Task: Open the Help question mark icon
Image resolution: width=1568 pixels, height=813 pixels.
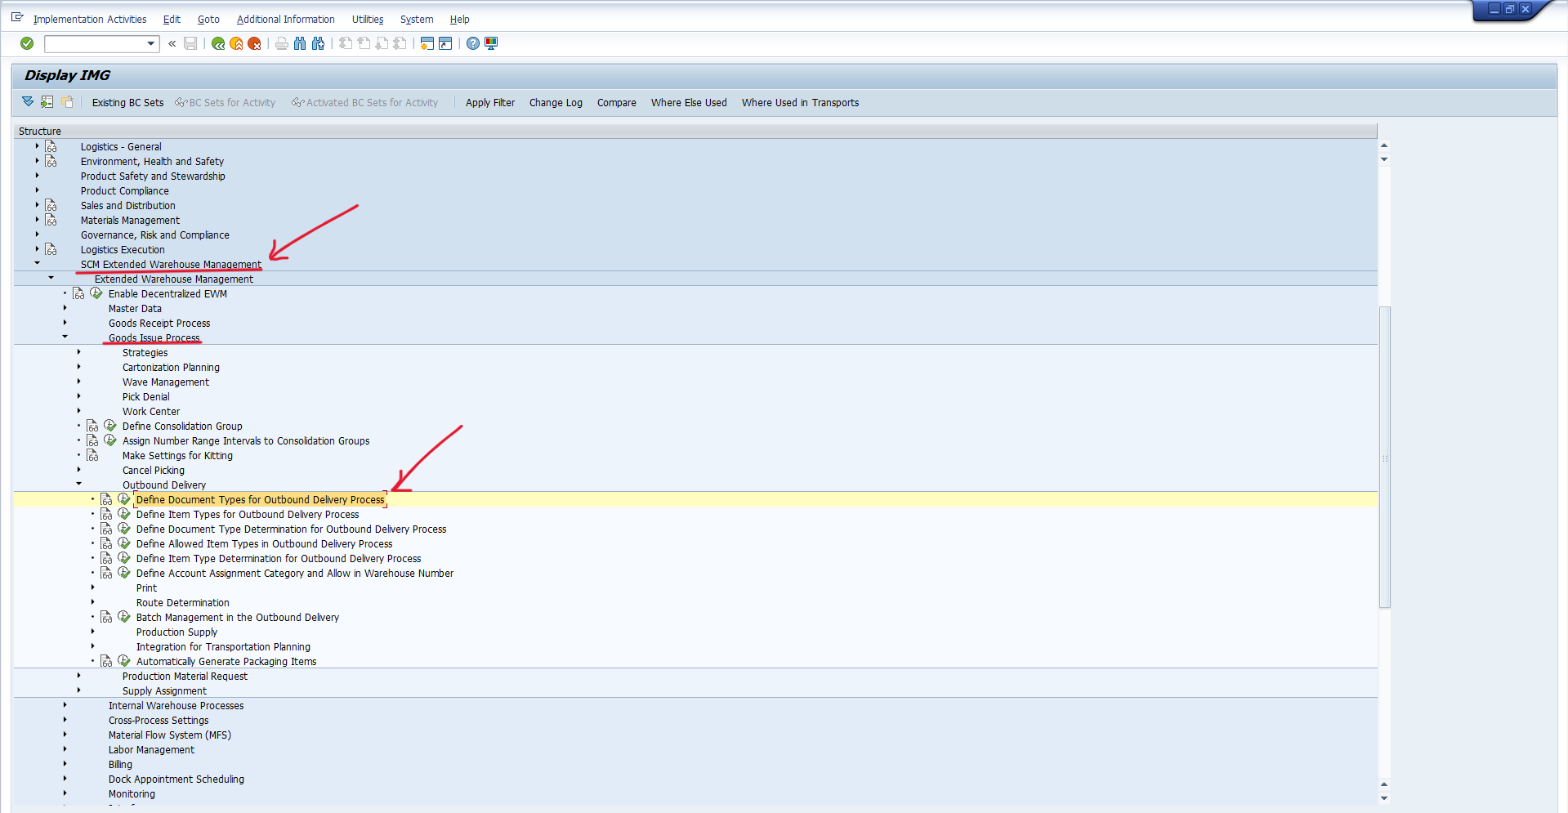Action: coord(473,43)
